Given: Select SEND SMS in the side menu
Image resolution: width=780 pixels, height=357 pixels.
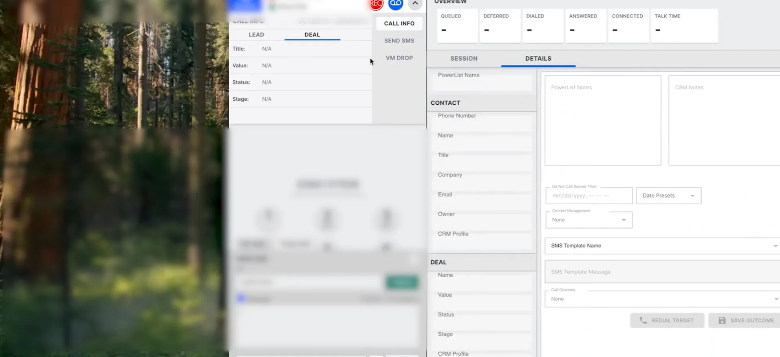Looking at the screenshot, I should (x=399, y=41).
